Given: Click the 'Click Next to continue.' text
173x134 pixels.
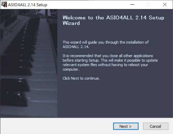Looking at the screenshot, I should pos(81,78).
